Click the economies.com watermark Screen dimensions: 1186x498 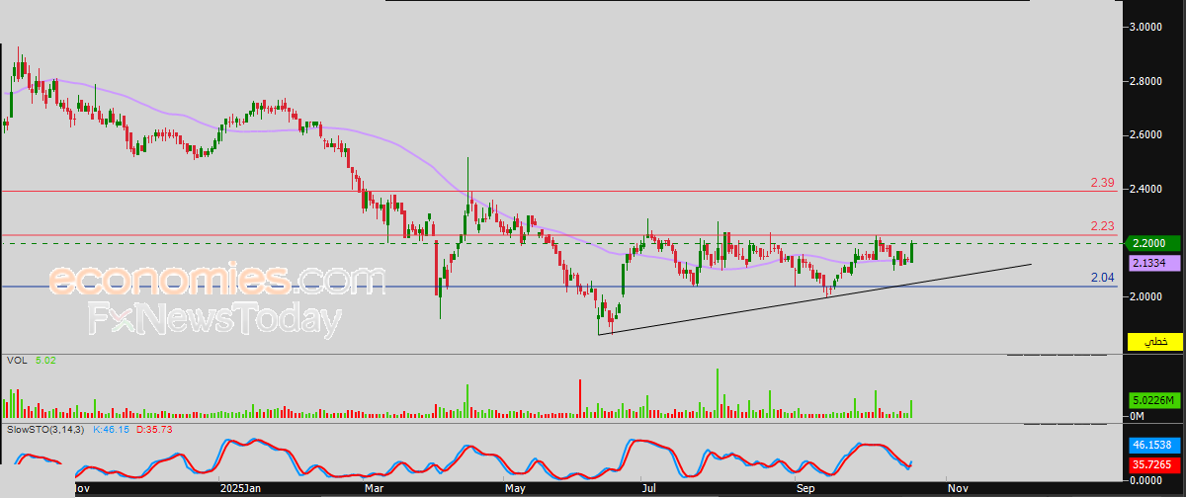coord(215,281)
